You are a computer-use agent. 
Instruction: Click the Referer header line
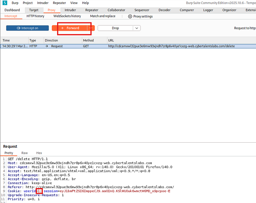point(91,187)
